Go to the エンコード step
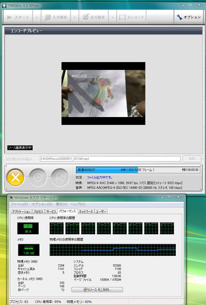 [131, 17]
